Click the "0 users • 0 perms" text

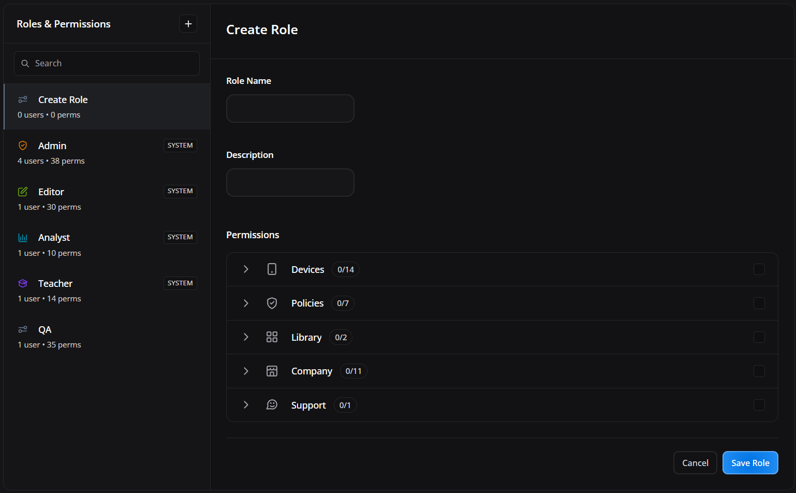pyautogui.click(x=49, y=115)
